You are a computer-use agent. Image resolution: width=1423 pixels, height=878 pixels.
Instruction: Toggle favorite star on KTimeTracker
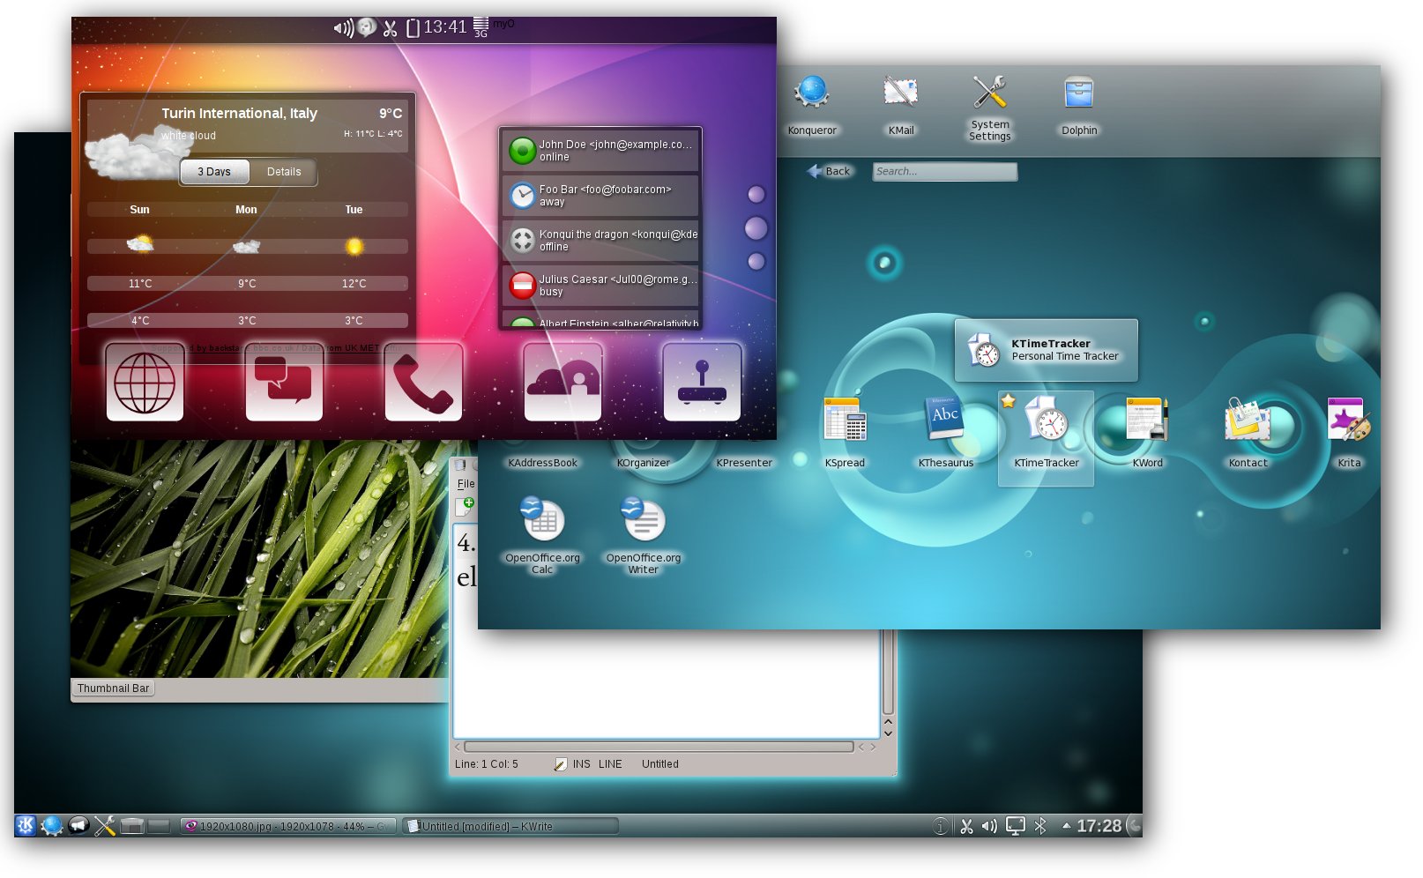point(1009,401)
